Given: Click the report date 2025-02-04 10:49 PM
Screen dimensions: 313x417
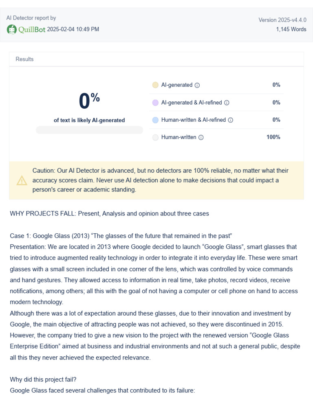Looking at the screenshot, I should 73,29.
